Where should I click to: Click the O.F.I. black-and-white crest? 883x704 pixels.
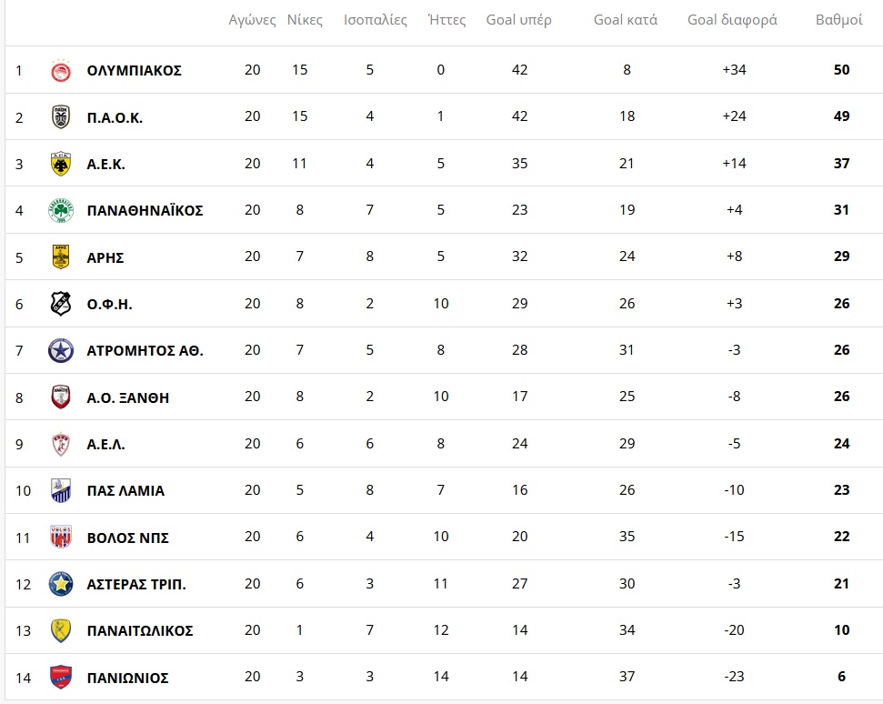click(x=61, y=304)
